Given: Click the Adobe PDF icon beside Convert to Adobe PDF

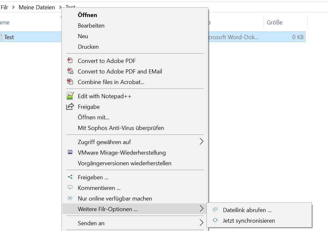Looking at the screenshot, I should [70, 61].
